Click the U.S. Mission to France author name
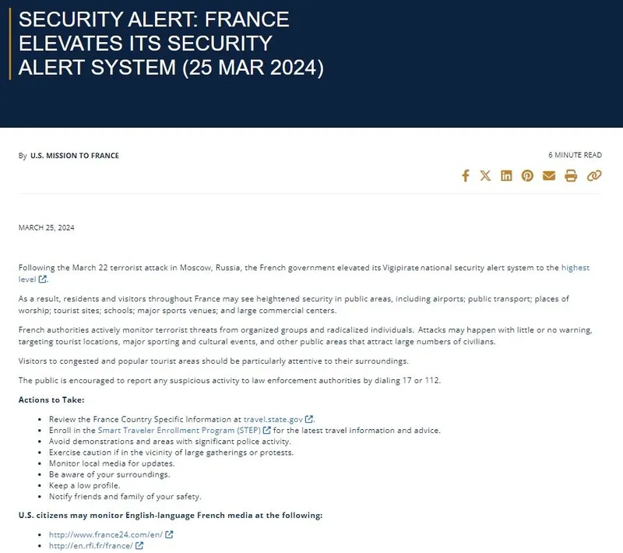The image size is (623, 553). pos(75,156)
